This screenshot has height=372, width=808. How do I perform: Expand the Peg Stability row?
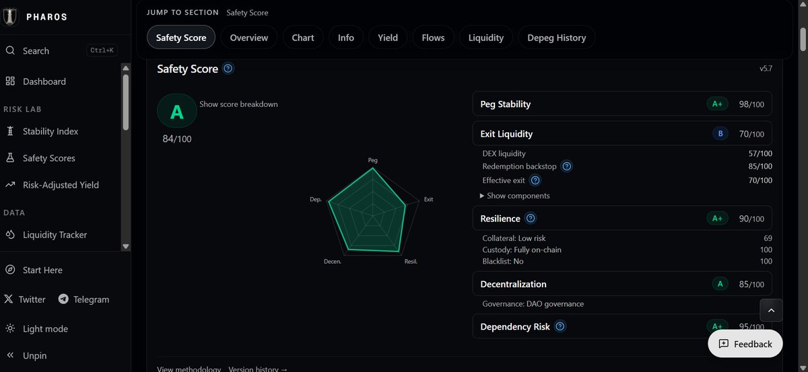coord(622,104)
